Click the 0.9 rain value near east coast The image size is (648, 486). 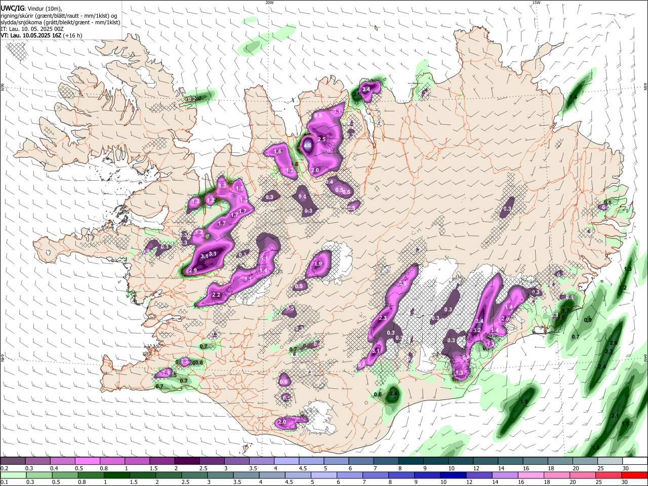coord(588,320)
